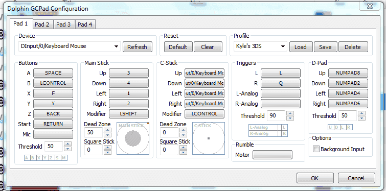The width and height of the screenshot is (386, 191).
Task: Click the Main Stick Dead Zone field
Action: [x=94, y=132]
